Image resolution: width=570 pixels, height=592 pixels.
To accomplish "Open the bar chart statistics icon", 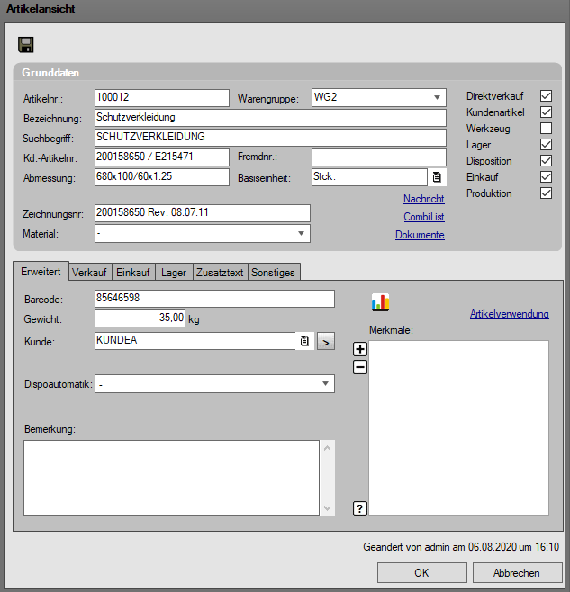I will [x=380, y=302].
